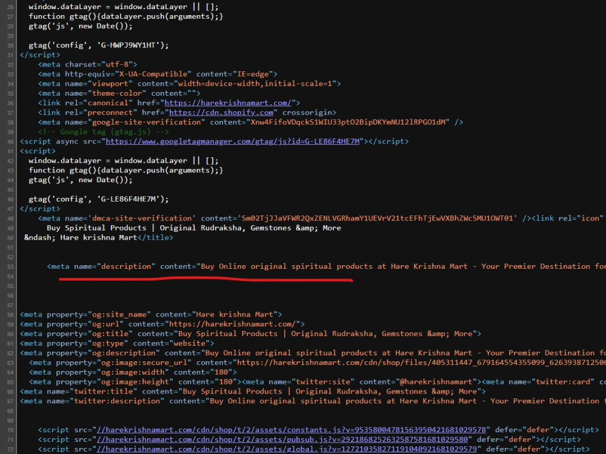The image size is (606, 454).
Task: Click the og:site_name meta line
Action: 151,315
